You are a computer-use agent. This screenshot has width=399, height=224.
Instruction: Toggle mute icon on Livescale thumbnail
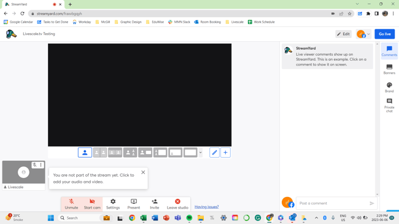pos(34,165)
